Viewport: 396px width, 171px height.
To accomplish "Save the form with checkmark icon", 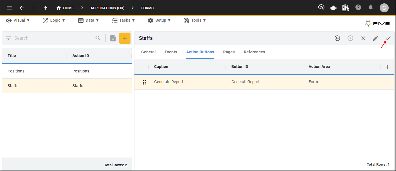I will (388, 38).
